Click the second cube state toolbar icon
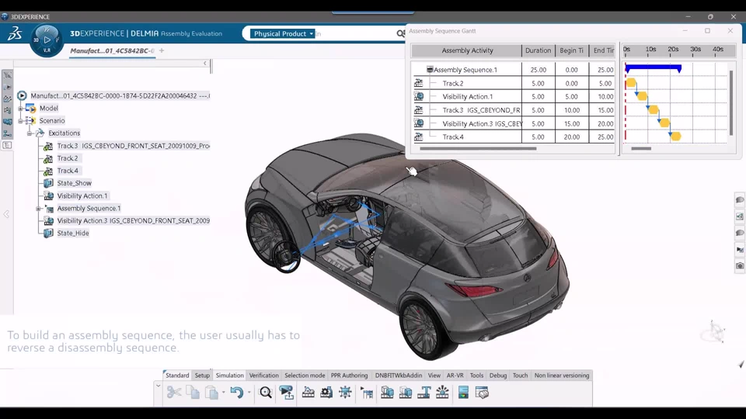Image resolution: width=746 pixels, height=419 pixels. click(406, 393)
